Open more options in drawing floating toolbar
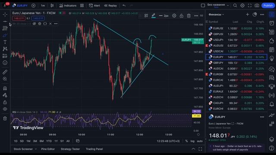This screenshot has height=155, width=276. coord(196,15)
